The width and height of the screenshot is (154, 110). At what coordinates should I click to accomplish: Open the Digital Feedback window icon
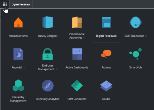point(106,22)
